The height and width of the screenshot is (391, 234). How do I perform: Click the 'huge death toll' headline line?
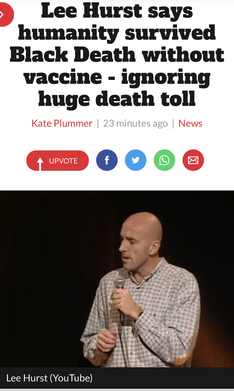coord(117,99)
